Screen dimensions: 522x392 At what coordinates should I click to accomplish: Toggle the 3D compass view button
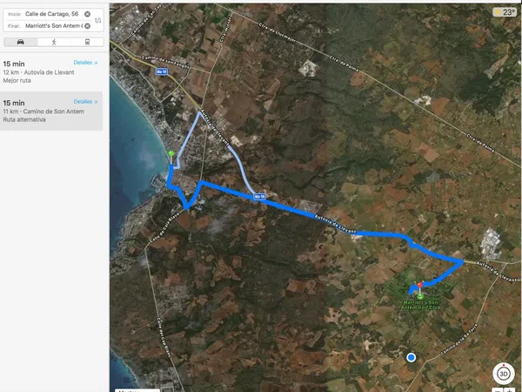pyautogui.click(x=504, y=374)
